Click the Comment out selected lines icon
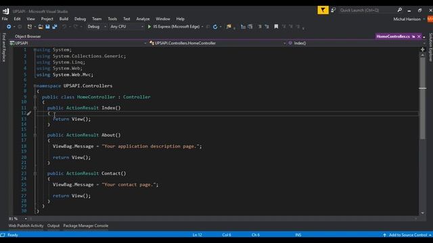Screen dimensions: 433x243 click(x=243, y=27)
